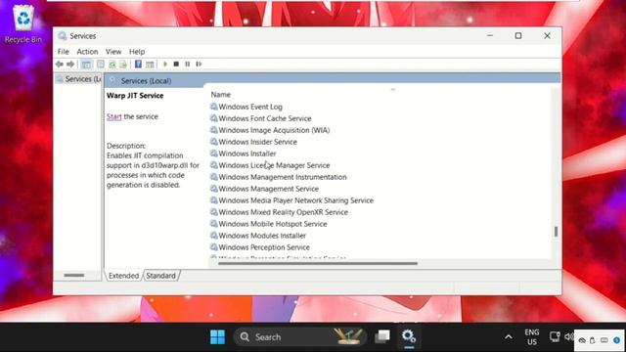Image resolution: width=626 pixels, height=352 pixels.
Task: Click the Services gear icon on taskbar
Action: pos(409,336)
